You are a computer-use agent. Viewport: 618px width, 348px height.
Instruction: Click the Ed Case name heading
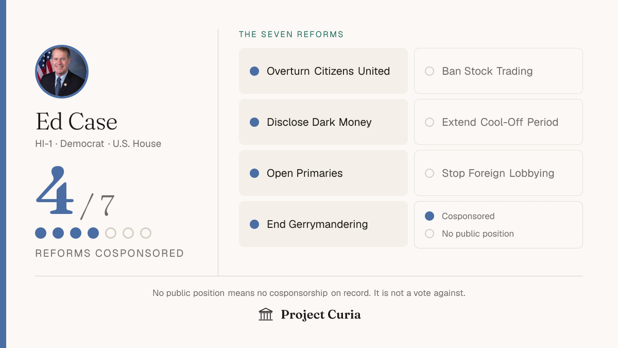click(x=76, y=122)
